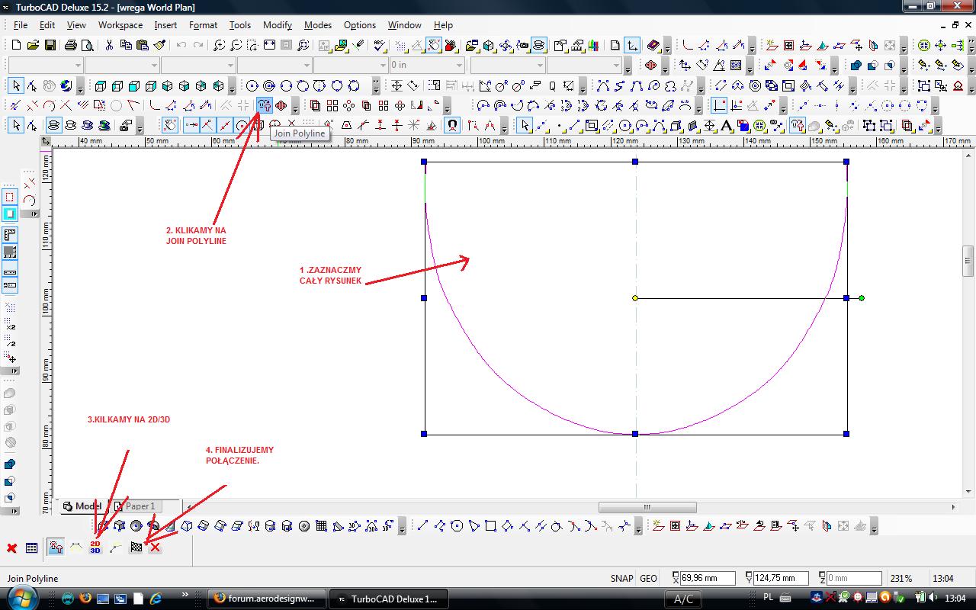Click the X coordinate field showing 69,96 mm
The image size is (976, 610).
(708, 578)
